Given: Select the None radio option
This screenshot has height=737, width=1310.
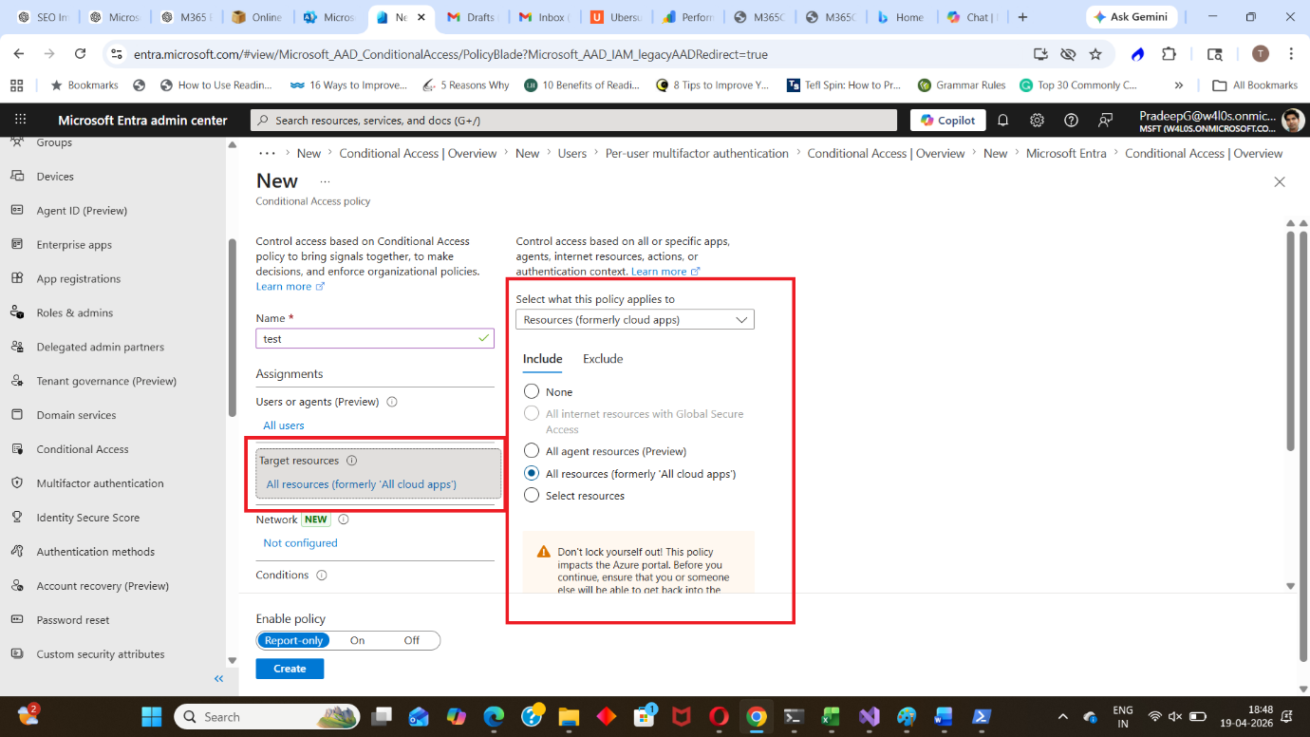Looking at the screenshot, I should (x=532, y=392).
